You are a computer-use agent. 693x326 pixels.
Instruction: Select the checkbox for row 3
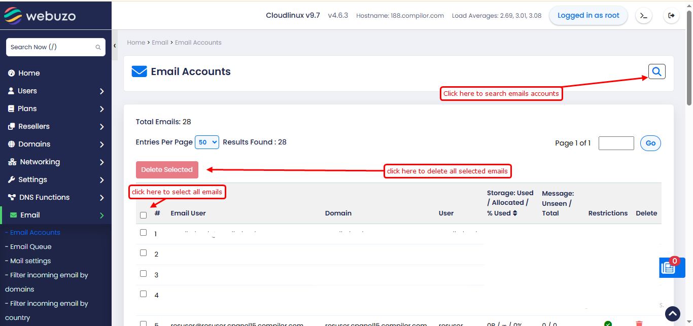(143, 274)
